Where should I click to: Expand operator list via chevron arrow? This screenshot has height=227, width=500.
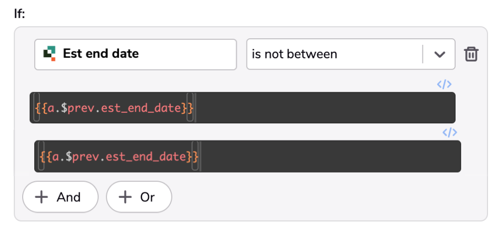440,54
